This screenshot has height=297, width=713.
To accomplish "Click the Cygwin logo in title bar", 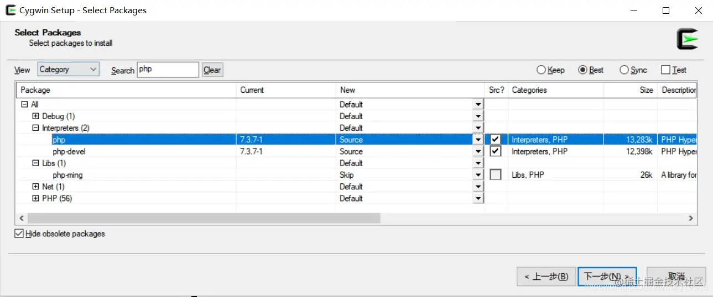I will (x=11, y=10).
